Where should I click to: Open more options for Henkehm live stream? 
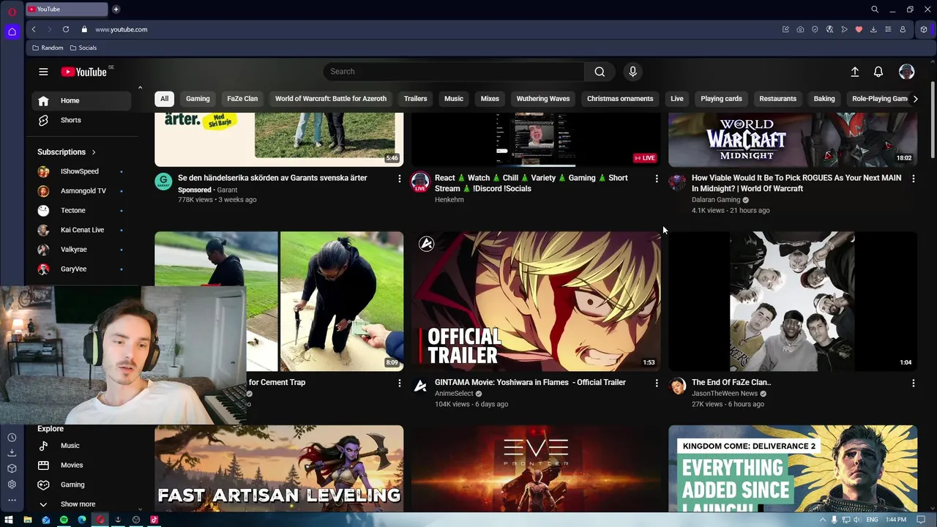656,179
